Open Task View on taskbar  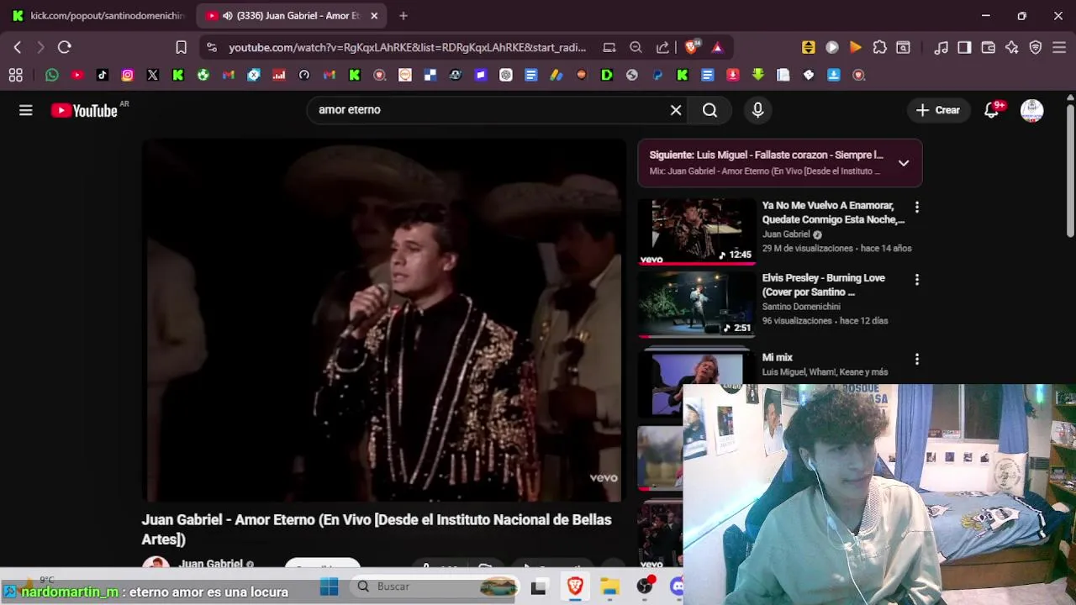point(539,587)
